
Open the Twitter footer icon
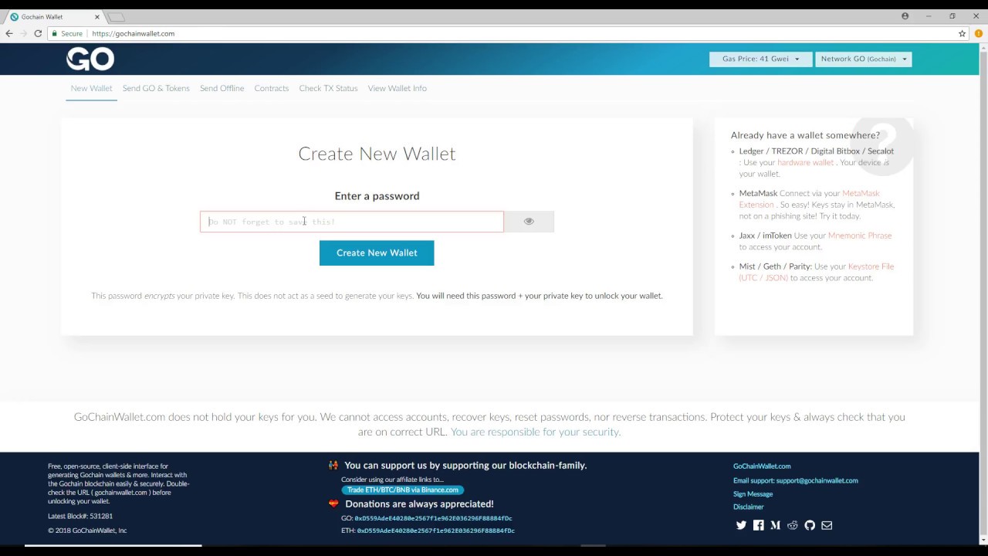click(x=741, y=525)
